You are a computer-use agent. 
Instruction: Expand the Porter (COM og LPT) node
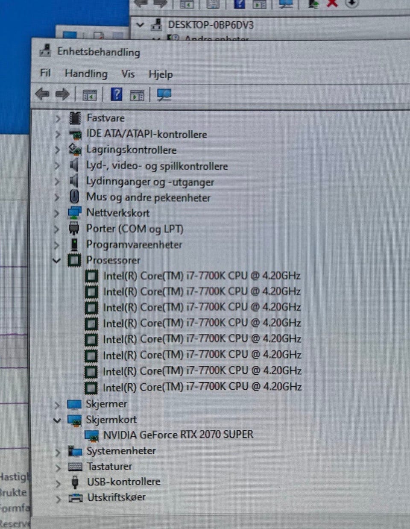57,229
